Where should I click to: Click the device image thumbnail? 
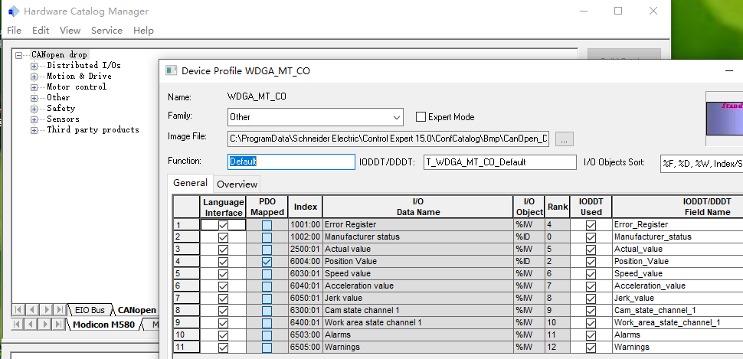tap(724, 119)
